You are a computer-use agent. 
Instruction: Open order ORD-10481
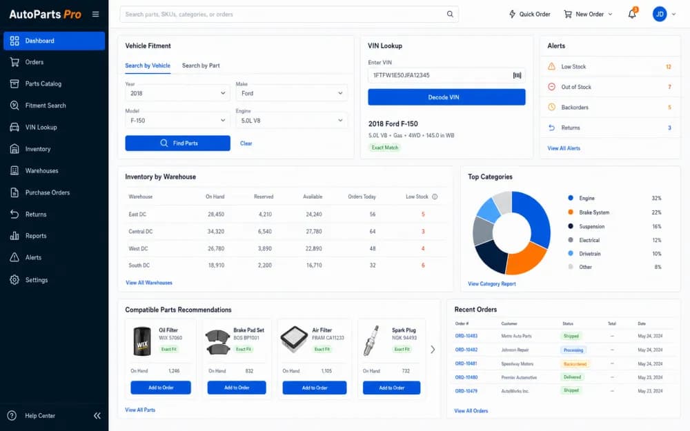point(466,363)
